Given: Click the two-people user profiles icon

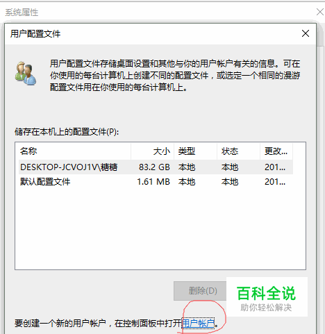Looking at the screenshot, I should tap(26, 74).
